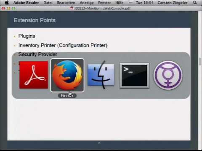Click the Firefox label below the highlighted icon
This screenshot has width=202, height=151.
[x=67, y=96]
